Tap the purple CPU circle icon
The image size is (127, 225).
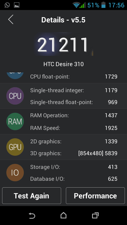pos(15,96)
